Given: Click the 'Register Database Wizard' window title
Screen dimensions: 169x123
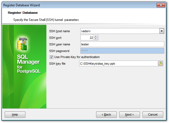Looking at the screenshot, I should click(22, 5).
